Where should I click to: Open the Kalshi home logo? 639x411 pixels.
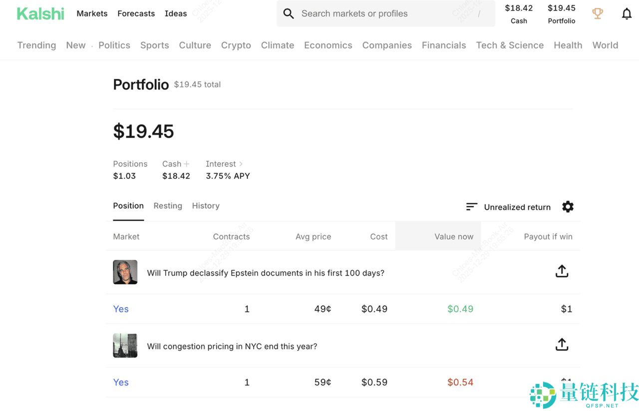tap(40, 13)
